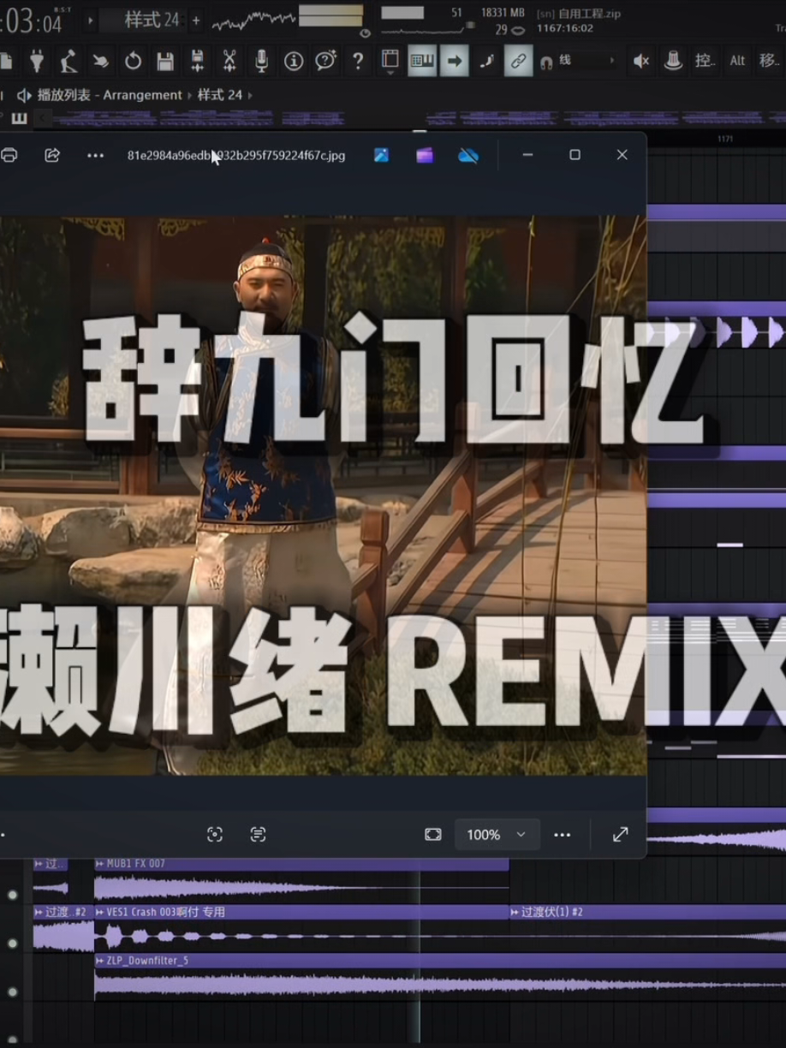Click the desk lamp icon in the toolbar
Screen dimensions: 786x1048
coord(69,61)
